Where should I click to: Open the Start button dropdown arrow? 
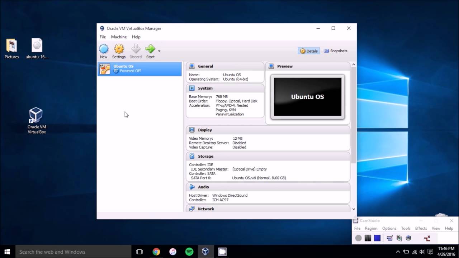159,51
